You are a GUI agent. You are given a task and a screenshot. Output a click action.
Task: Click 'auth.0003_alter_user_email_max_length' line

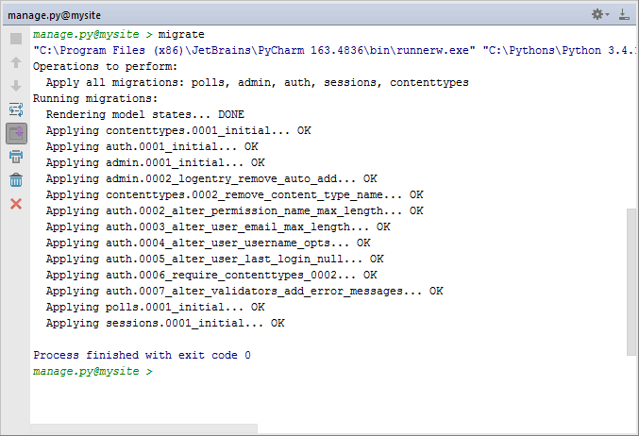tap(218, 226)
